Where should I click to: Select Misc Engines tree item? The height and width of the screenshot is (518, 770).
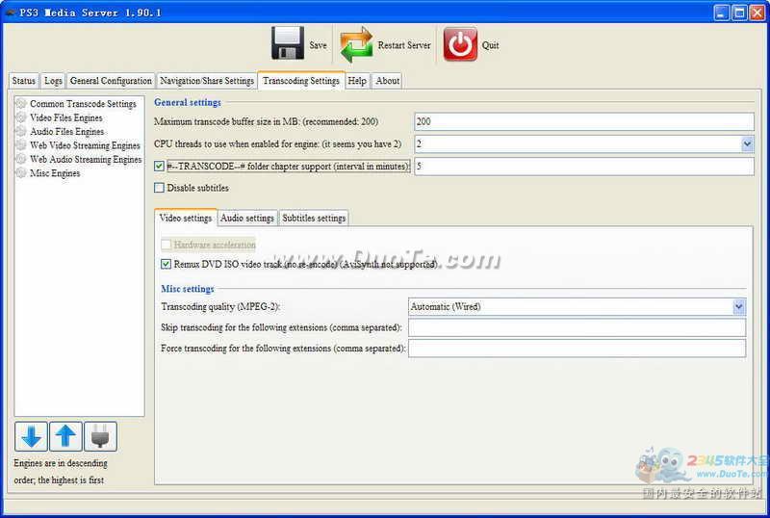(55, 172)
